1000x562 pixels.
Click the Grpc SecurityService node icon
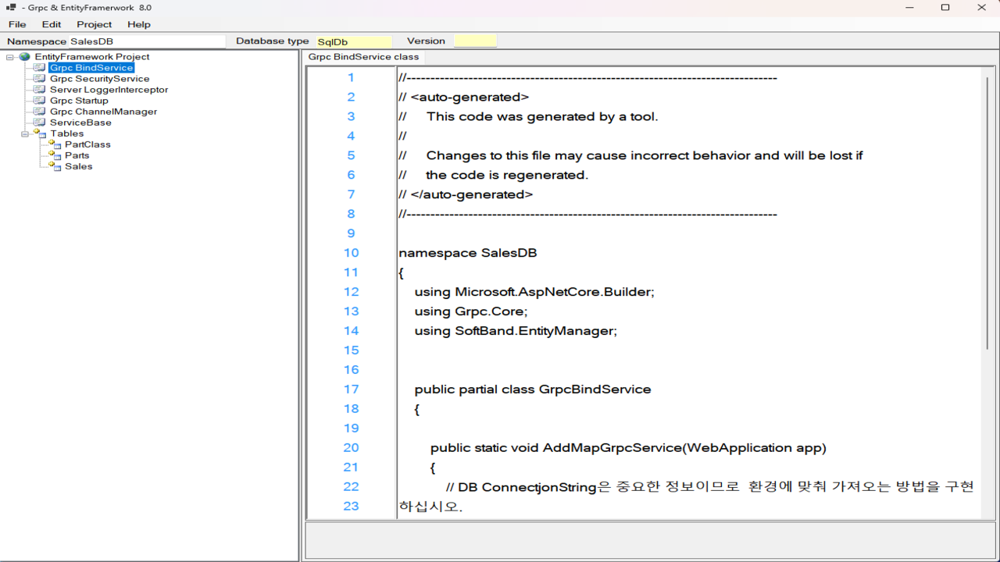point(39,79)
